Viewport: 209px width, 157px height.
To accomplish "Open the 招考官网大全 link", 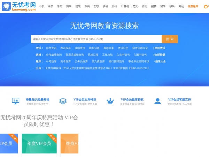I will (x=140, y=48).
